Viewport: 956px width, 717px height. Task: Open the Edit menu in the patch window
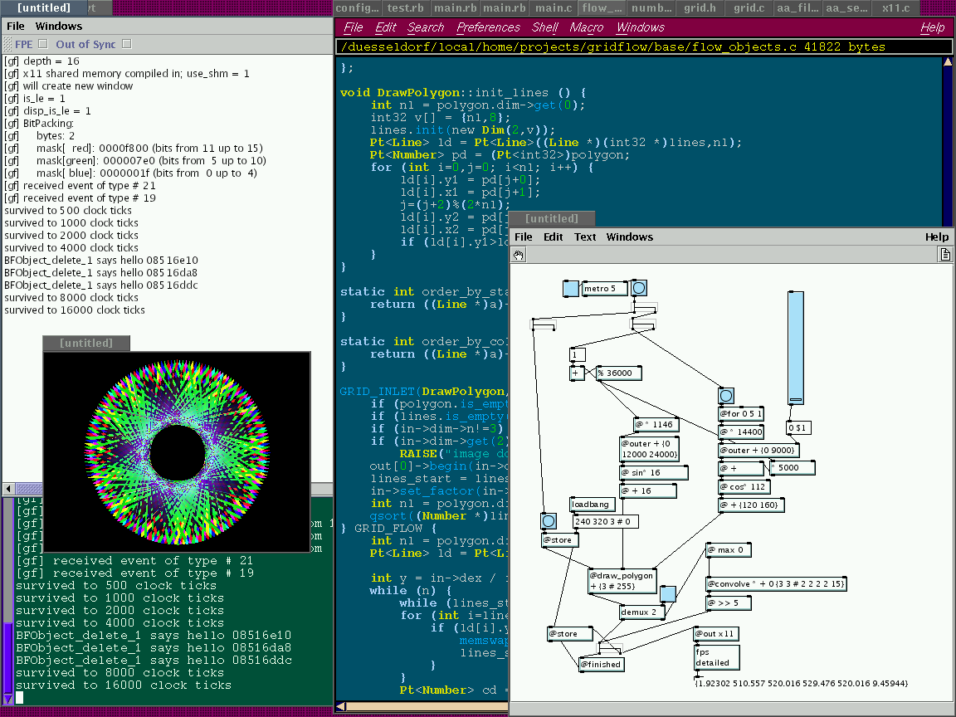click(x=553, y=237)
